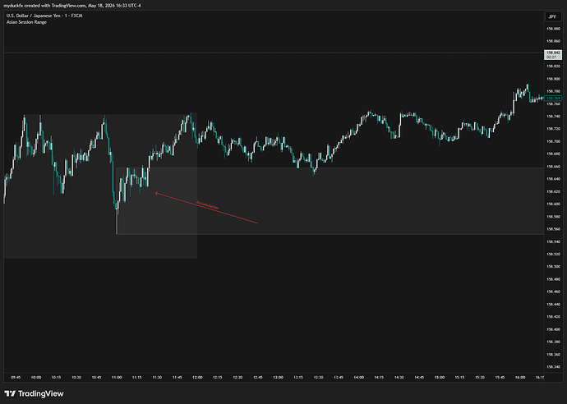Click the 09:45 time axis label
Image resolution: width=567 pixels, height=404 pixels.
point(16,377)
